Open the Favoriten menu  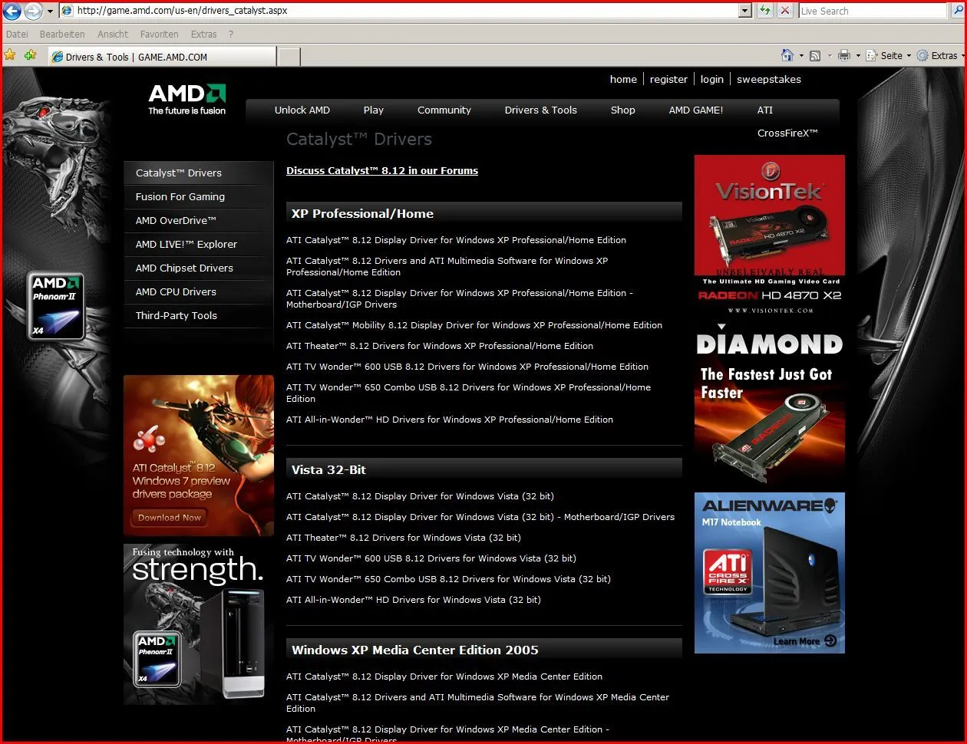pyautogui.click(x=159, y=35)
